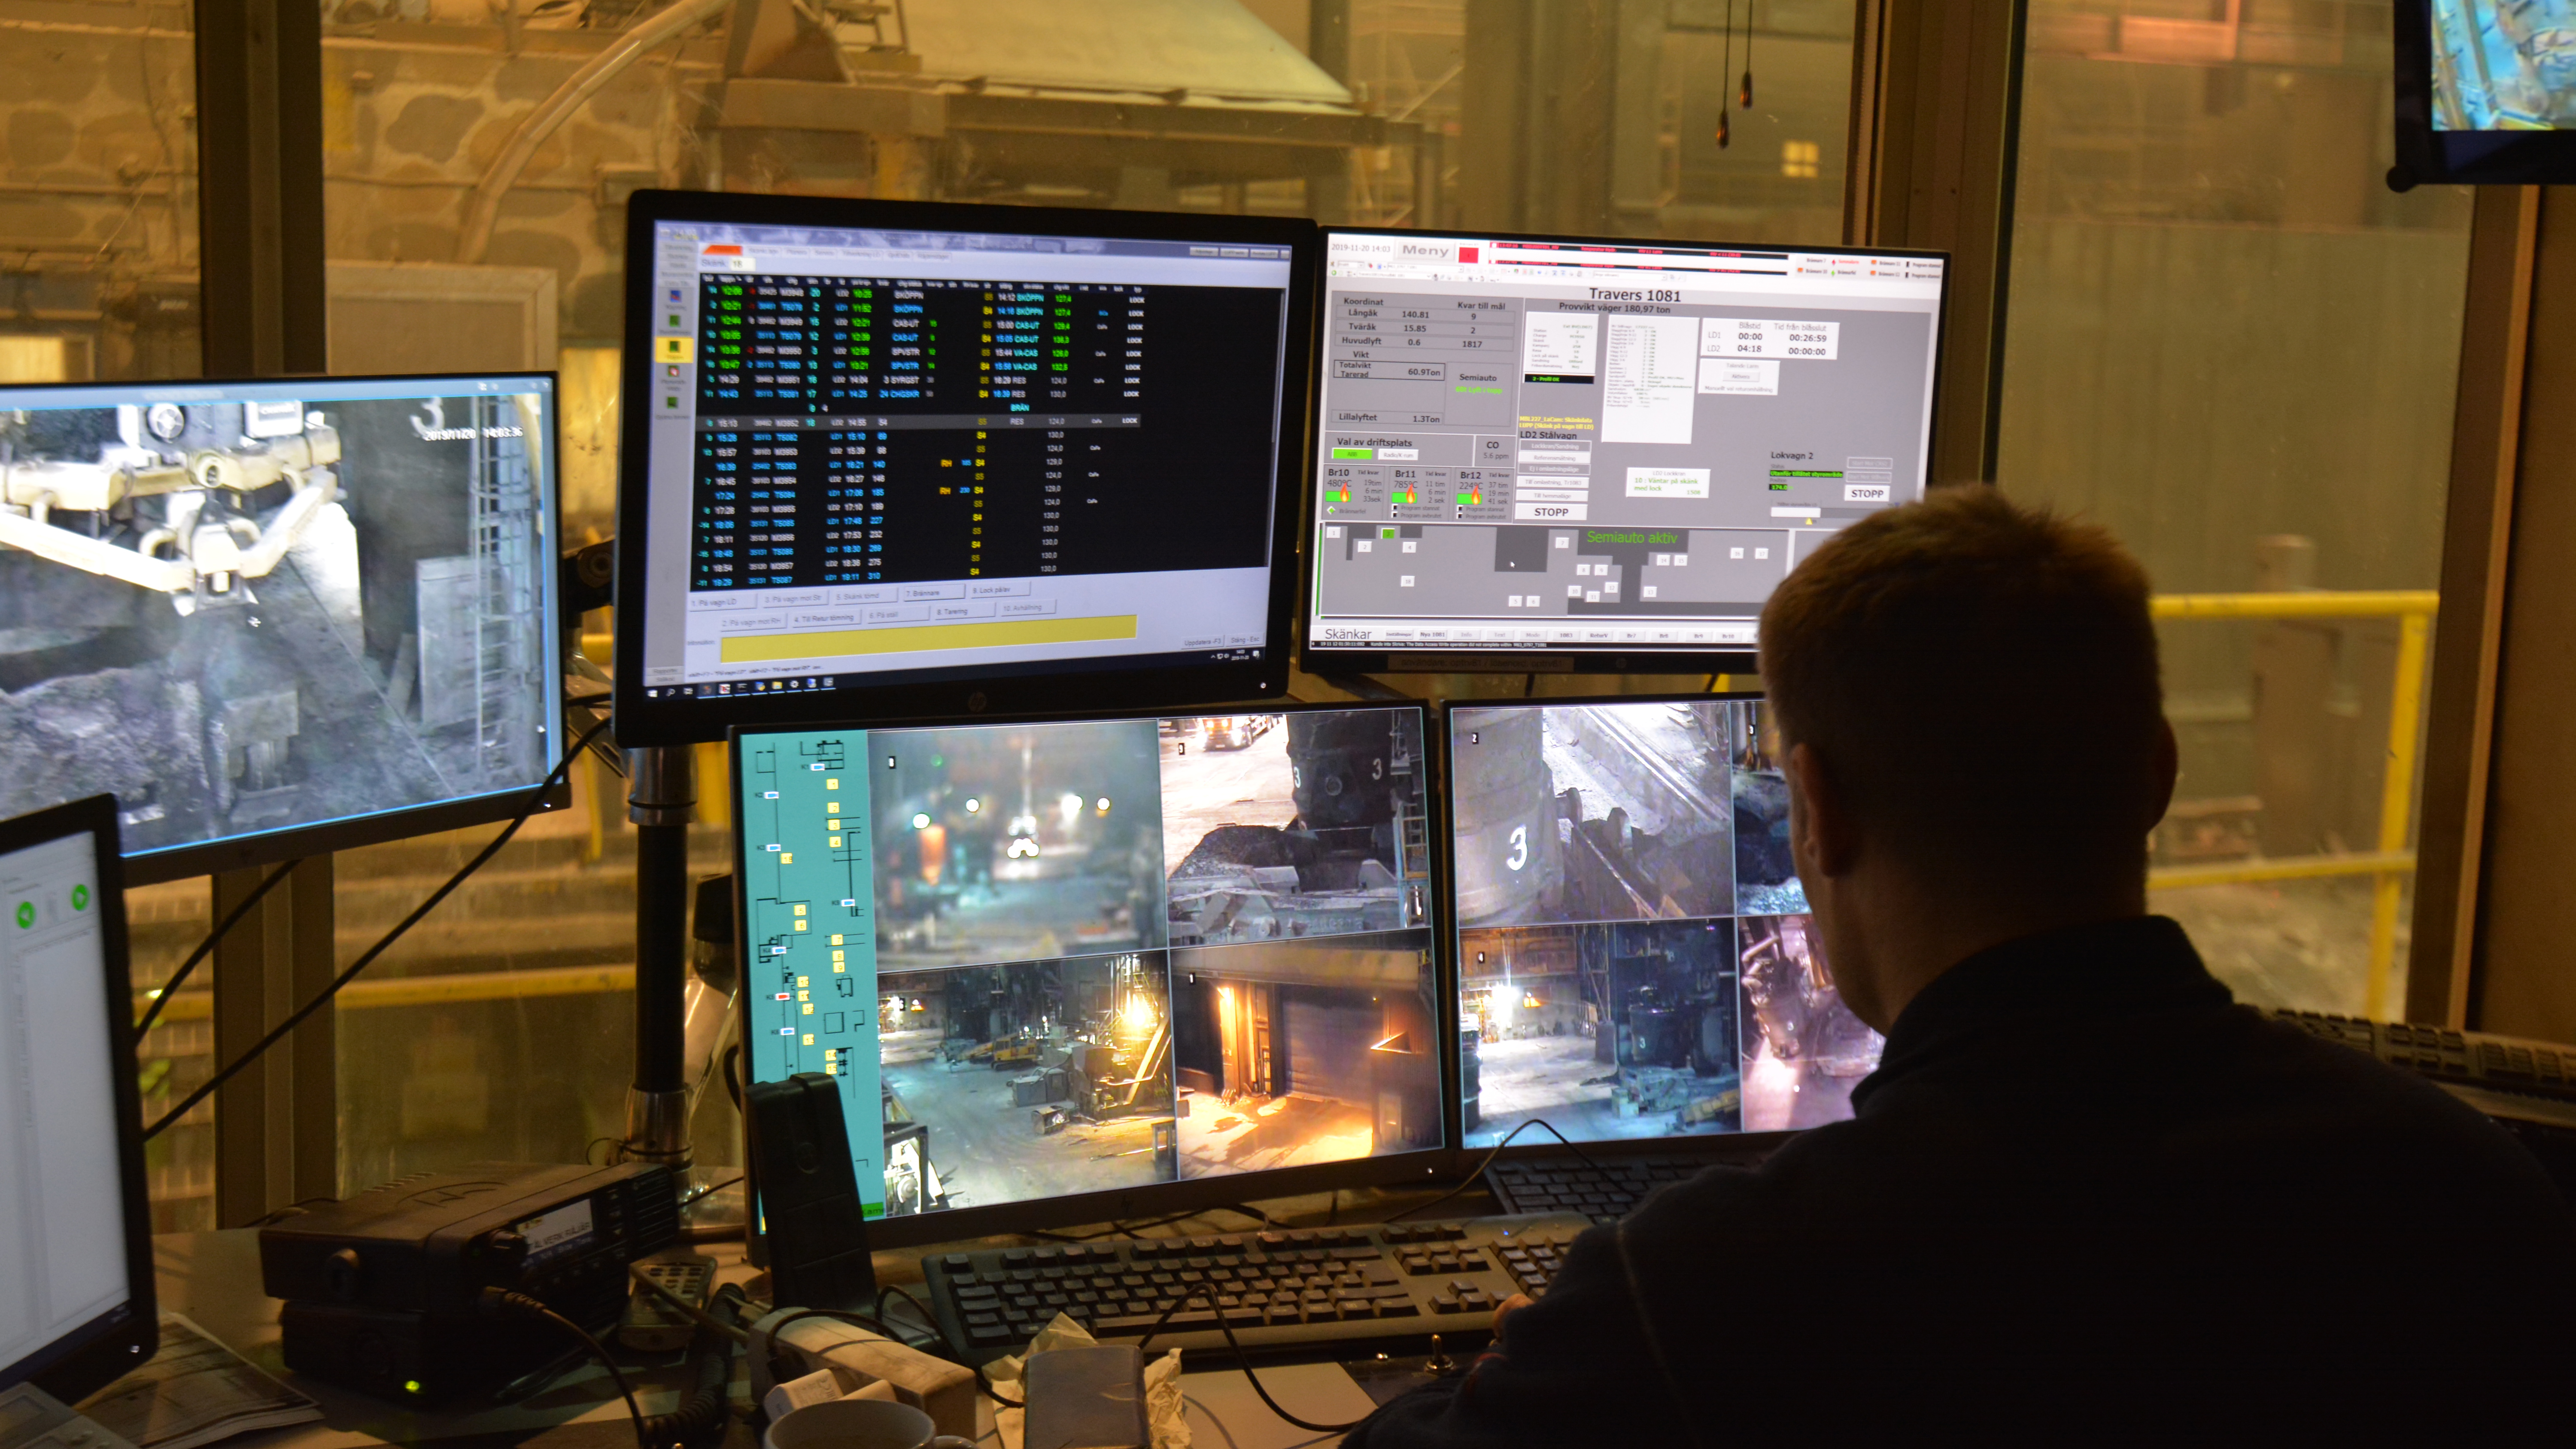Select Radio/K rum driftsplats option
The width and height of the screenshot is (2576, 1449).
tap(1397, 455)
